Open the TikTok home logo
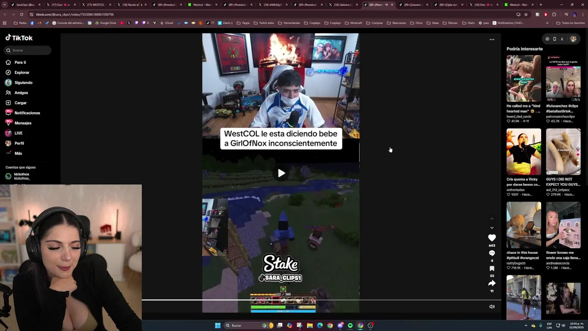Screen dimensions: 588x331 click(x=19, y=38)
